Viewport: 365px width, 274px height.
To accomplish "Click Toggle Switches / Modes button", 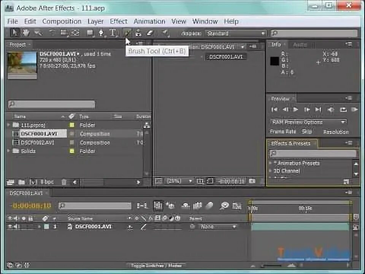I will tap(156, 265).
